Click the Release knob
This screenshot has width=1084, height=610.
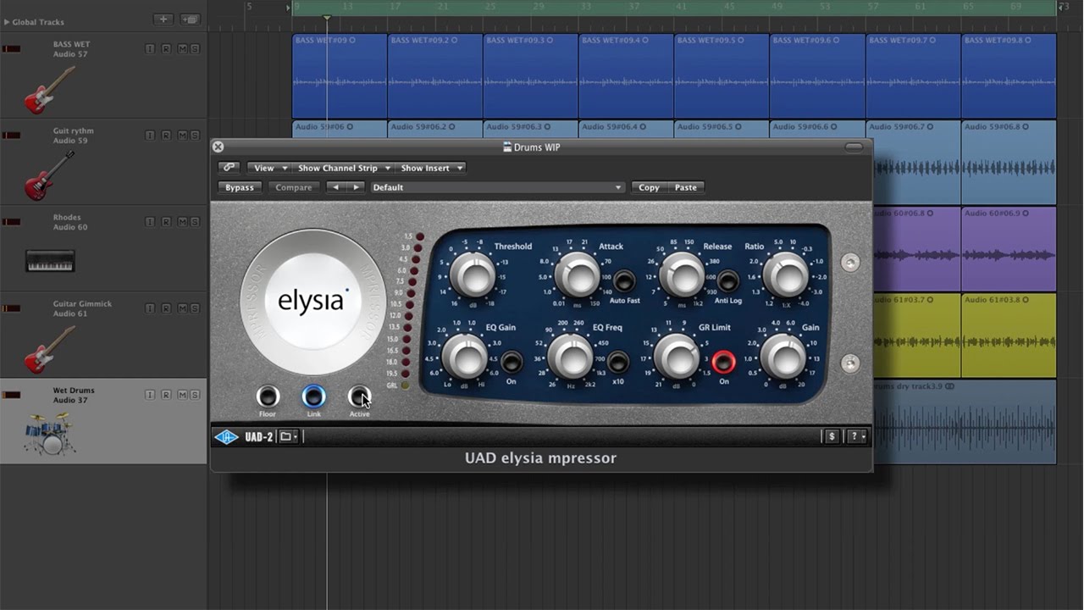pos(682,274)
